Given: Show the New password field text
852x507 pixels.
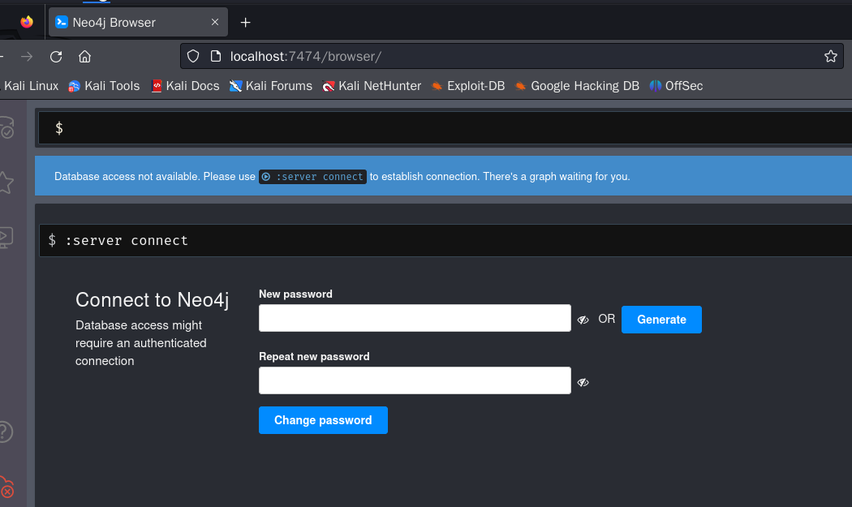Looking at the screenshot, I should 583,320.
